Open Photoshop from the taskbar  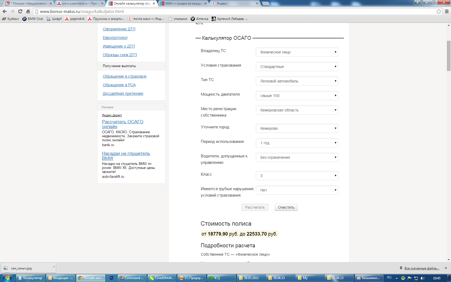point(111,278)
